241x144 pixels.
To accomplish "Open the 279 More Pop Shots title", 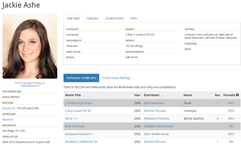I will tap(78, 103).
